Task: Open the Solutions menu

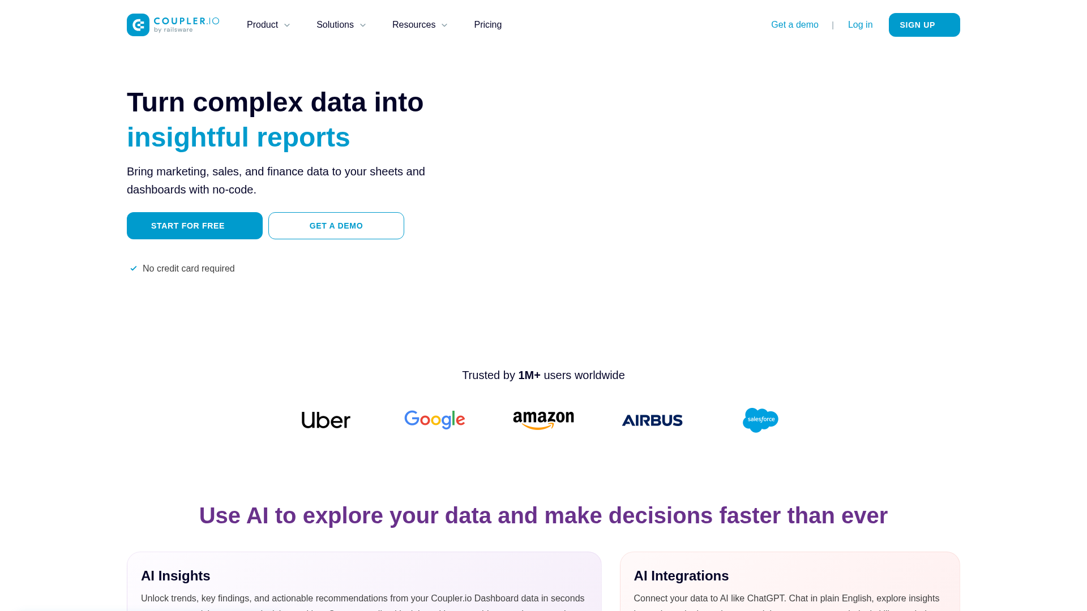Action: tap(340, 24)
